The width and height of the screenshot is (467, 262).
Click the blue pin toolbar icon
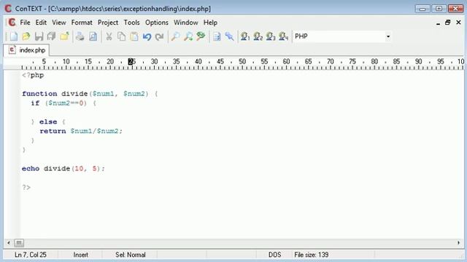(x=229, y=36)
